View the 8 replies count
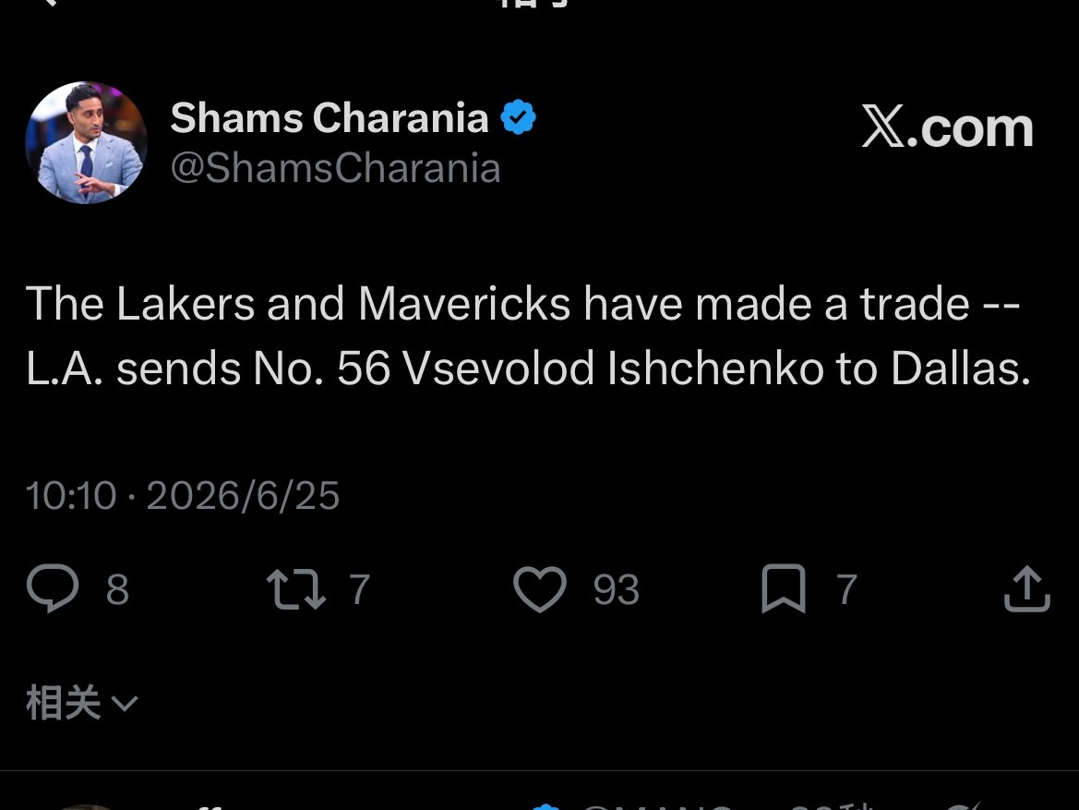The image size is (1079, 810). [x=117, y=589]
